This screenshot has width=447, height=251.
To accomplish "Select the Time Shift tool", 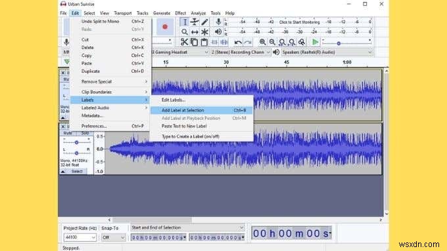I will 195,32.
